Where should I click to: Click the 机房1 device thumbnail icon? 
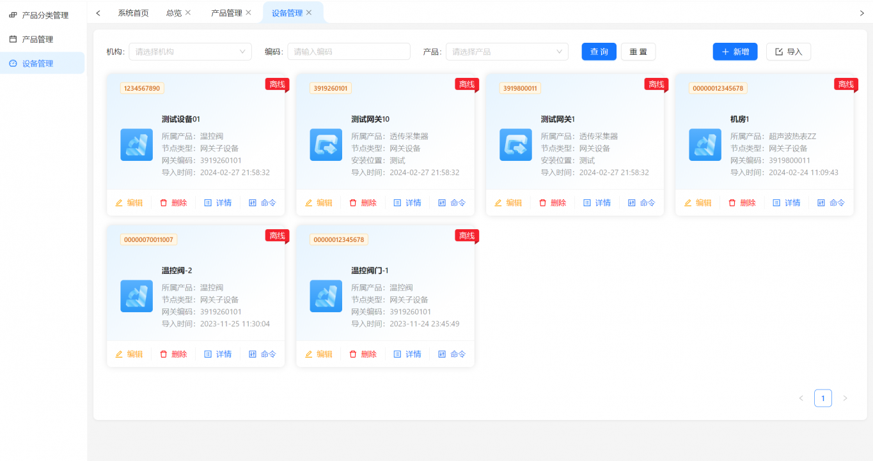pyautogui.click(x=705, y=145)
